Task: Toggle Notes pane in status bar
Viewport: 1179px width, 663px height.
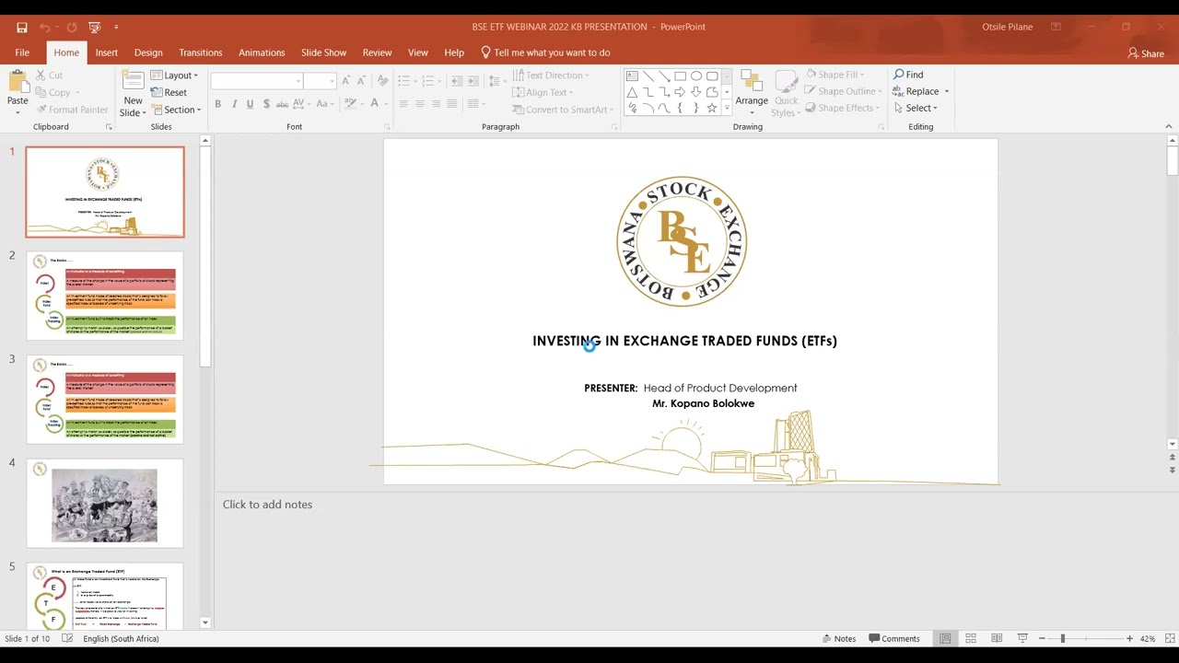Action: (x=838, y=638)
